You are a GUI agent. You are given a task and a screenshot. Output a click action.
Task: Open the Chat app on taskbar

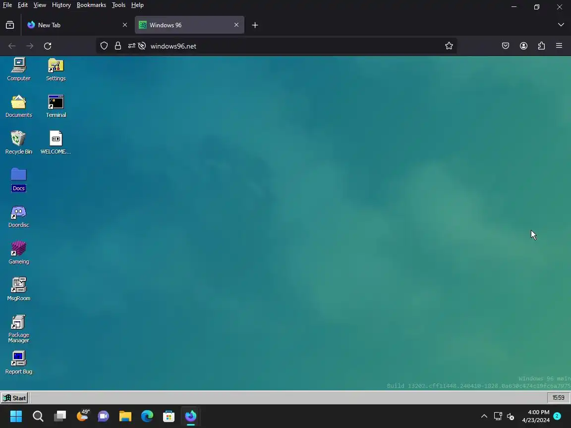click(104, 416)
